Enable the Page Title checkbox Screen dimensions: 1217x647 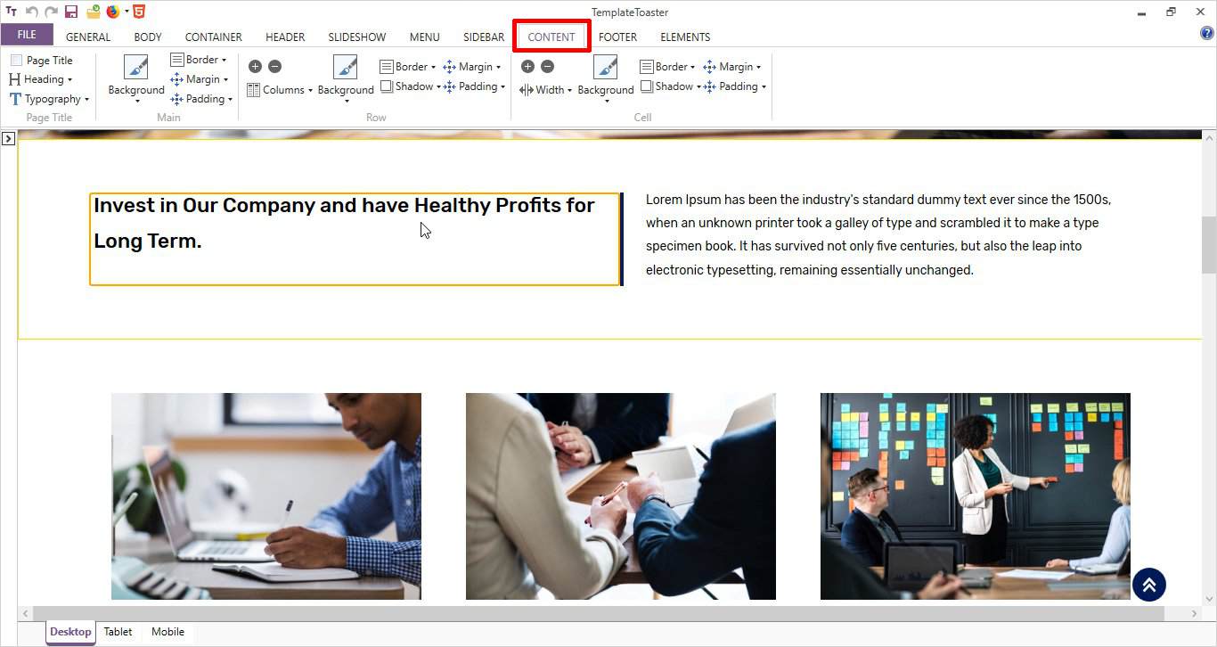(x=17, y=61)
